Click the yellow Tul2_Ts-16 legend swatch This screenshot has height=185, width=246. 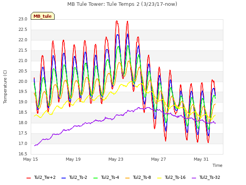click(159, 178)
